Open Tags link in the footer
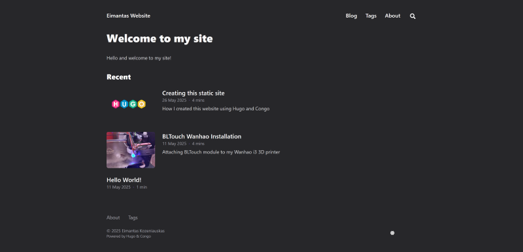523x252 pixels. (x=133, y=217)
